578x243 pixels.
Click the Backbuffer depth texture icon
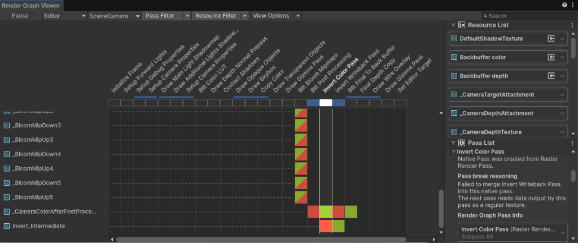(x=454, y=76)
